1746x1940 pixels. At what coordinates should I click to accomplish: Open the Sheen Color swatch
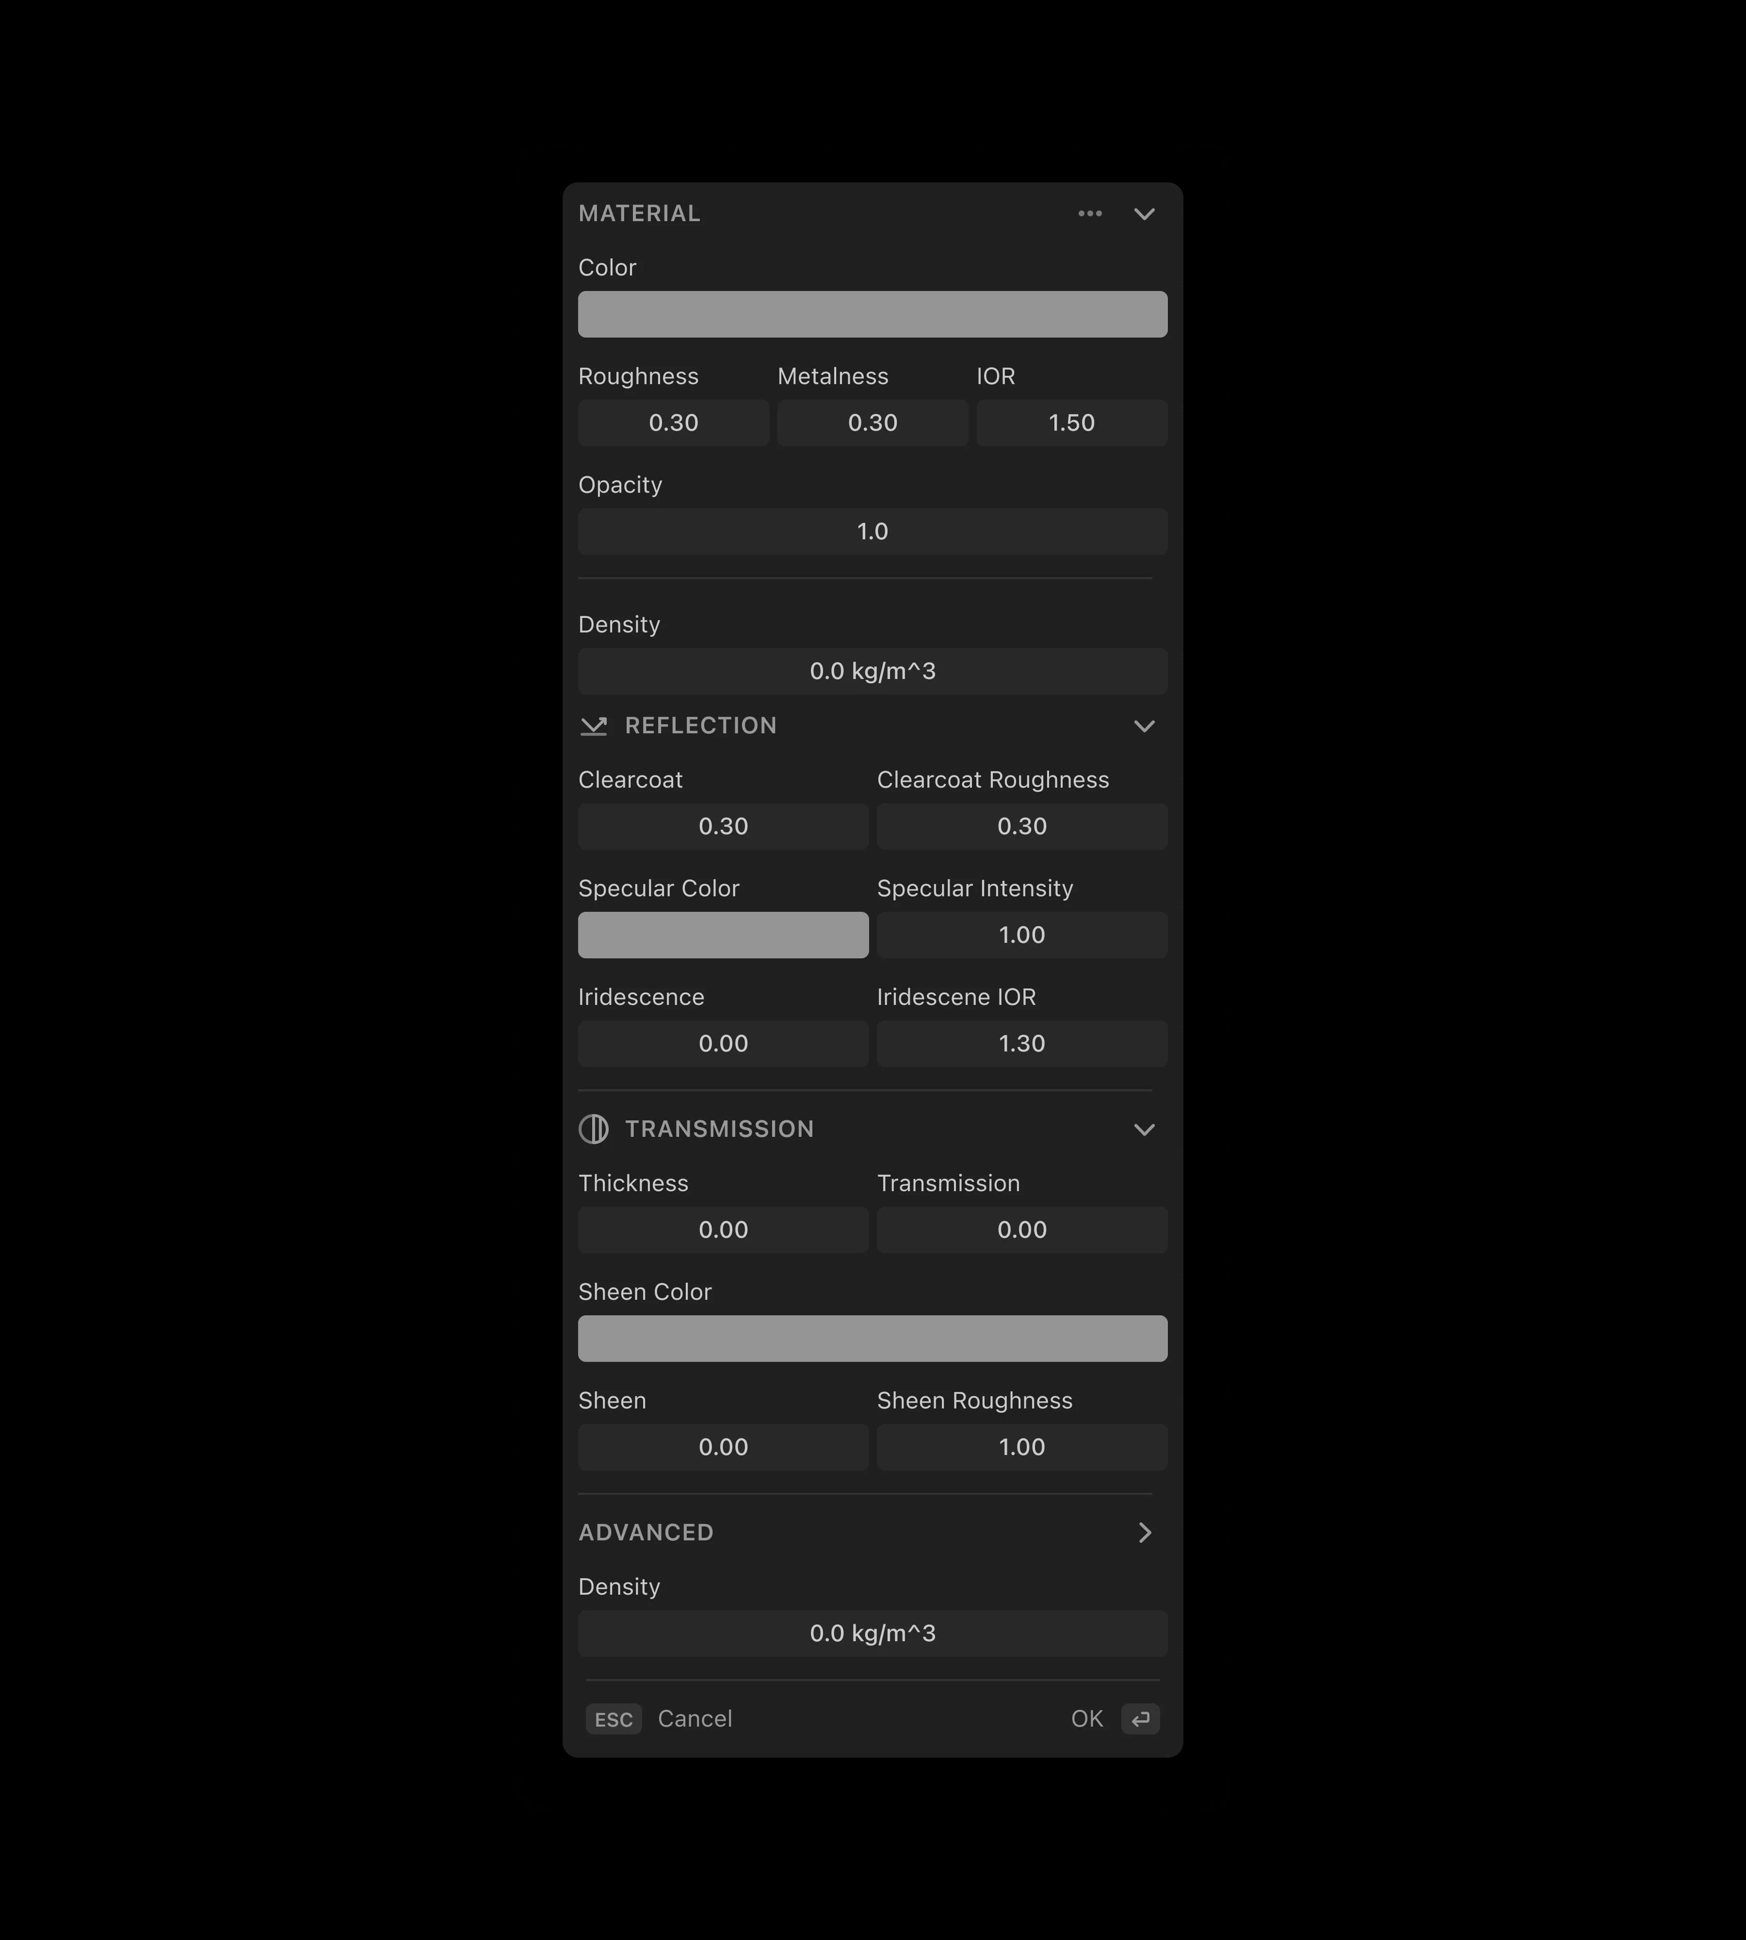[873, 1340]
